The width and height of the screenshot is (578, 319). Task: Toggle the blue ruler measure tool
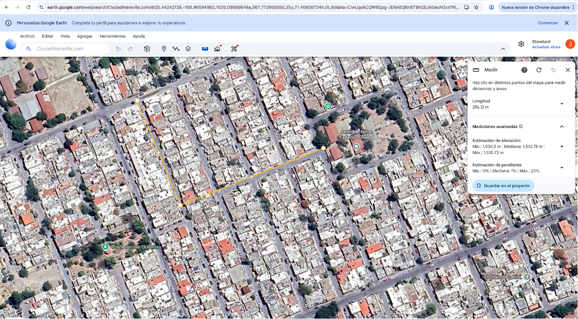click(x=205, y=49)
